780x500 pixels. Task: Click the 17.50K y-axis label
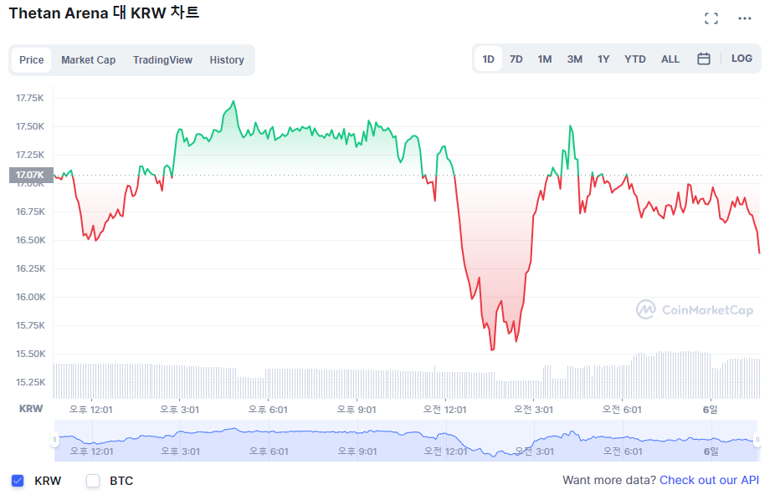tap(30, 126)
